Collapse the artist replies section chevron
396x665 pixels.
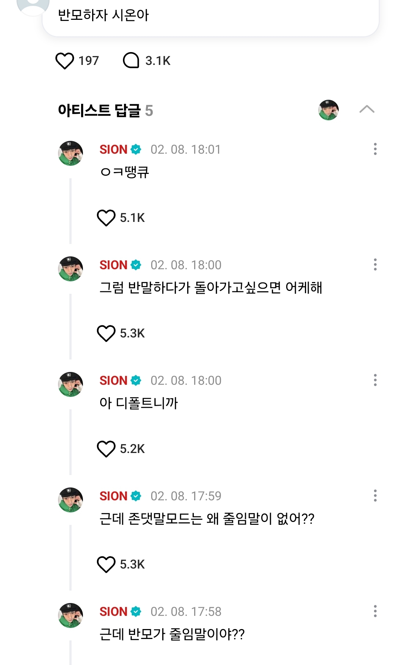tap(367, 109)
